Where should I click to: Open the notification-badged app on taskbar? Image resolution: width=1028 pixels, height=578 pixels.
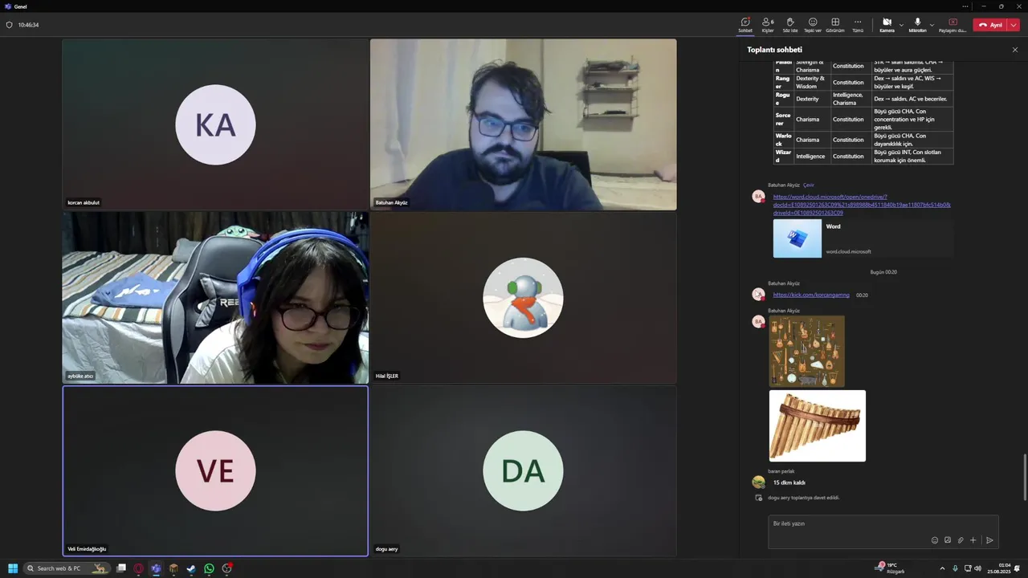click(x=227, y=568)
